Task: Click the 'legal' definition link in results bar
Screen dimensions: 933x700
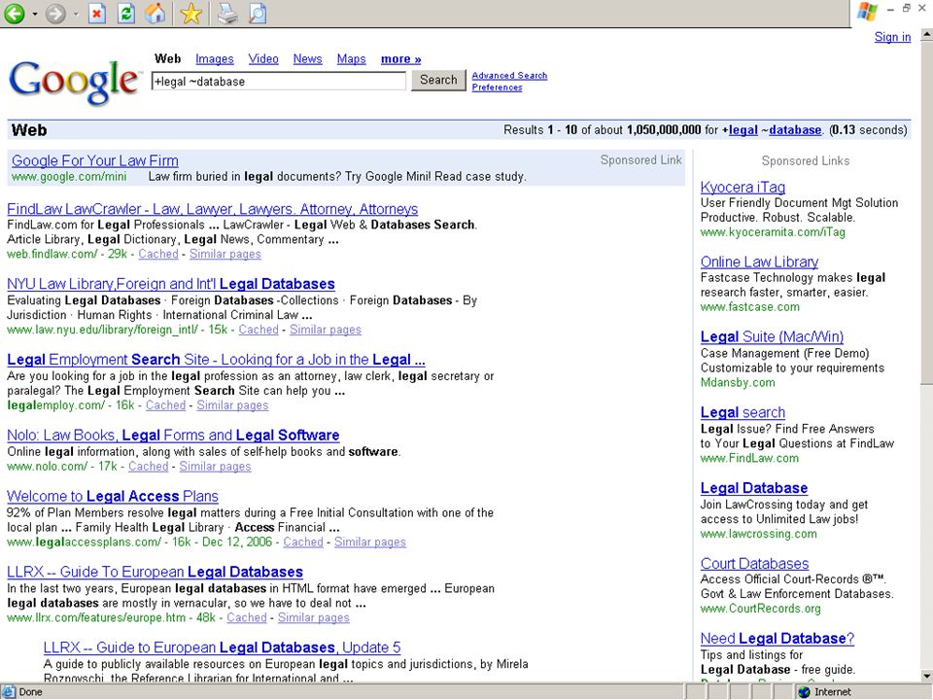Action: point(743,129)
